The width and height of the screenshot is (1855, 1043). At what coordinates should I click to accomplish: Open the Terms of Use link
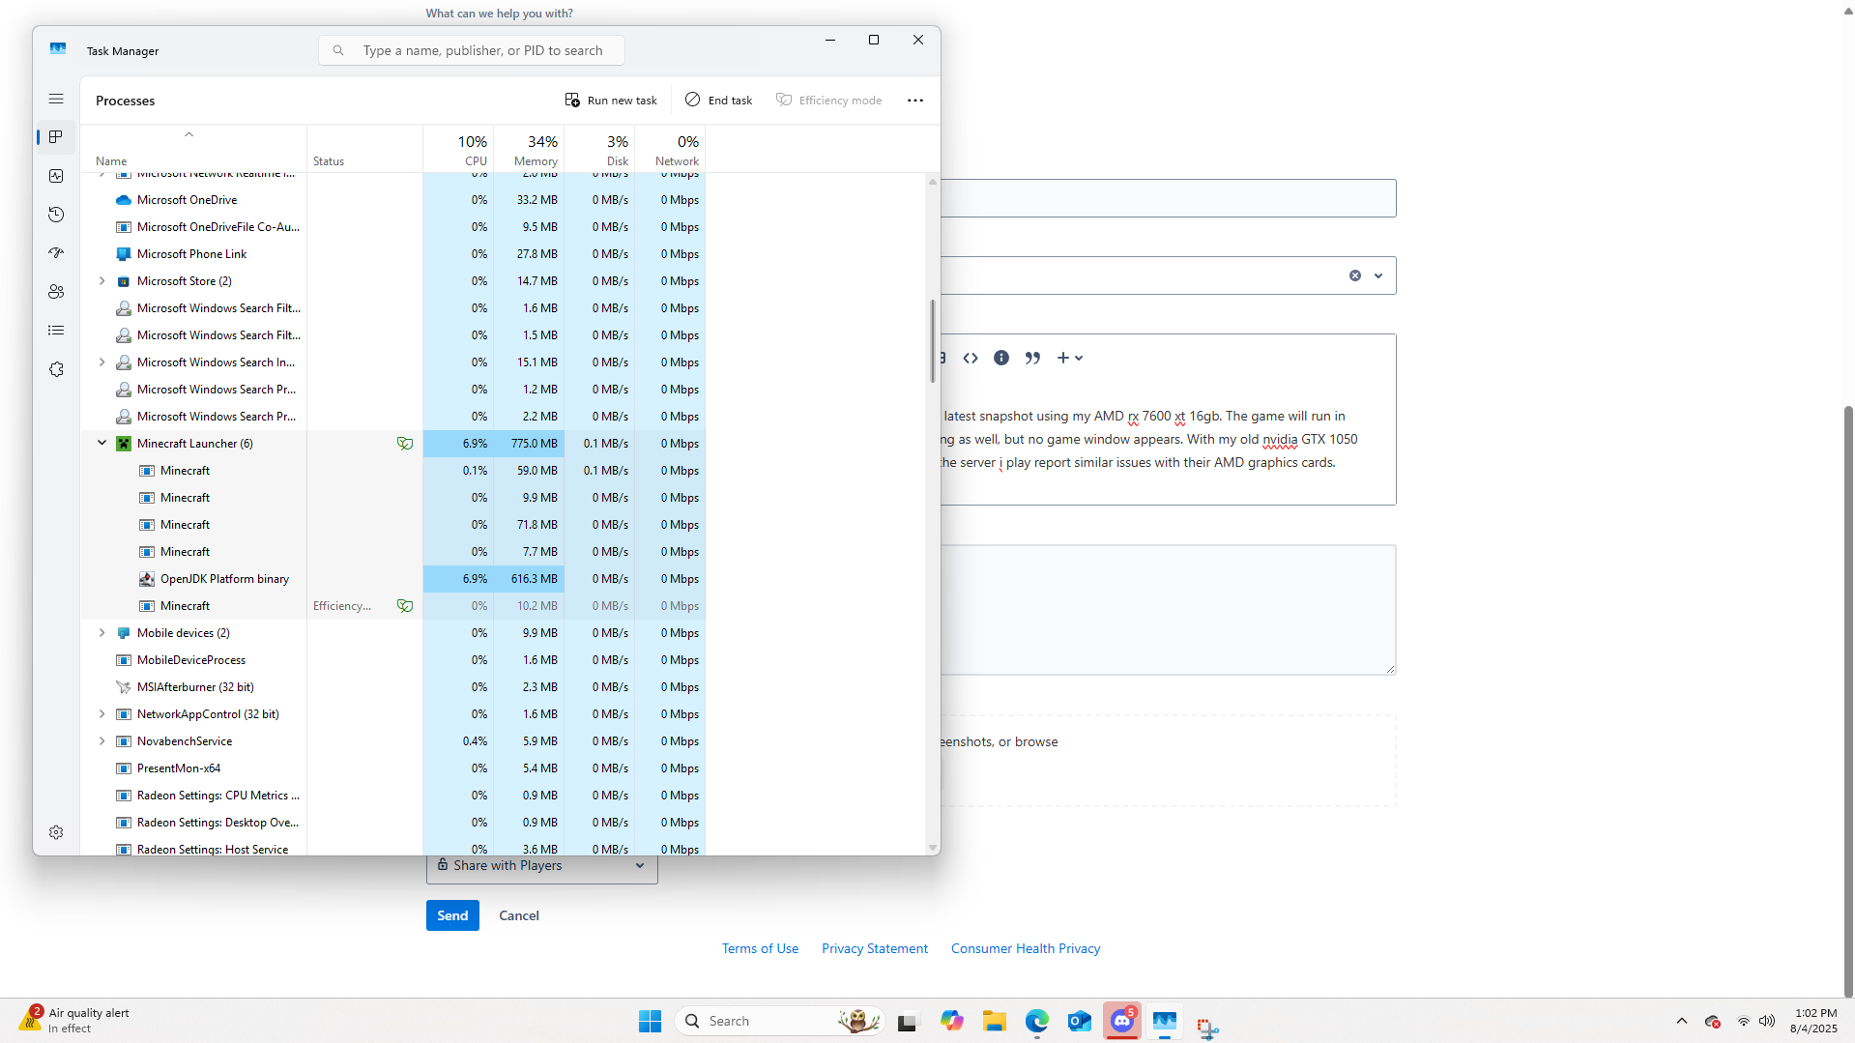760,948
